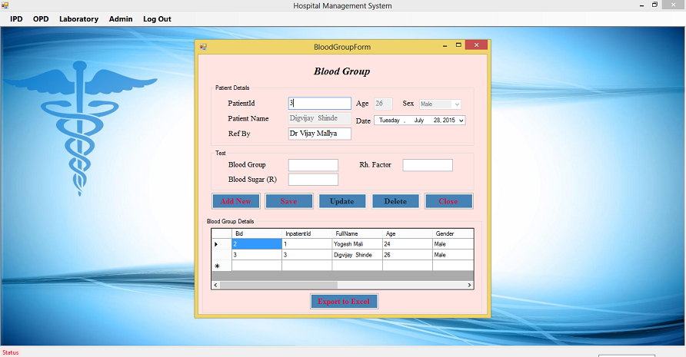The image size is (686, 357).
Task: Click the Blood Sugar (R) input field
Action: tap(313, 180)
